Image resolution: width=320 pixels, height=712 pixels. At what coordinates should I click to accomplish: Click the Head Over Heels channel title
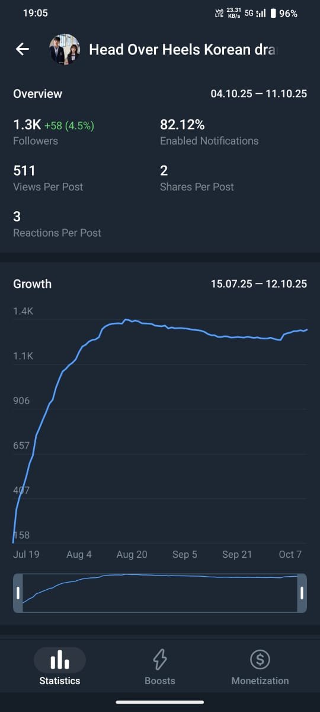pyautogui.click(x=183, y=50)
